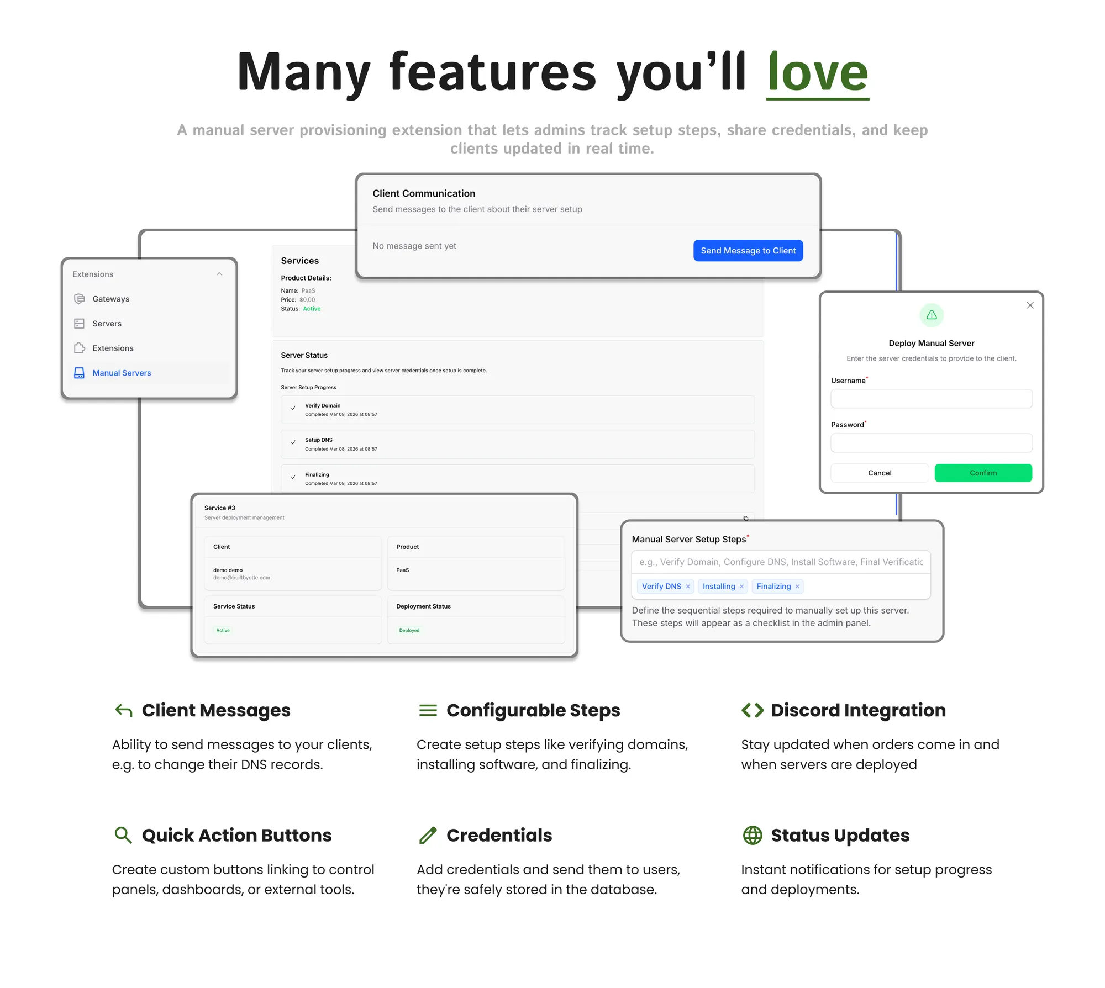Open Manual Servers menu item
Viewport: 1105px width, 988px height.
(122, 373)
